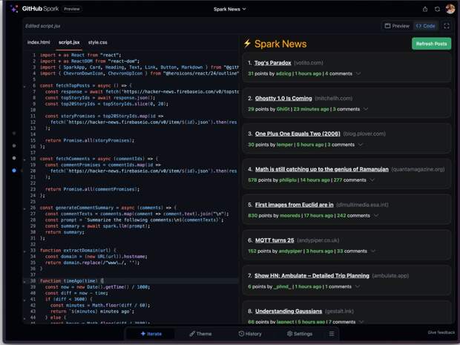Click author andypiper username
The image size is (460, 345).
[290, 251]
